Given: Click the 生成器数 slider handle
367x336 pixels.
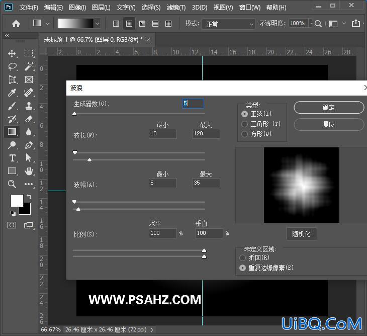Looking at the screenshot, I should pos(74,114).
